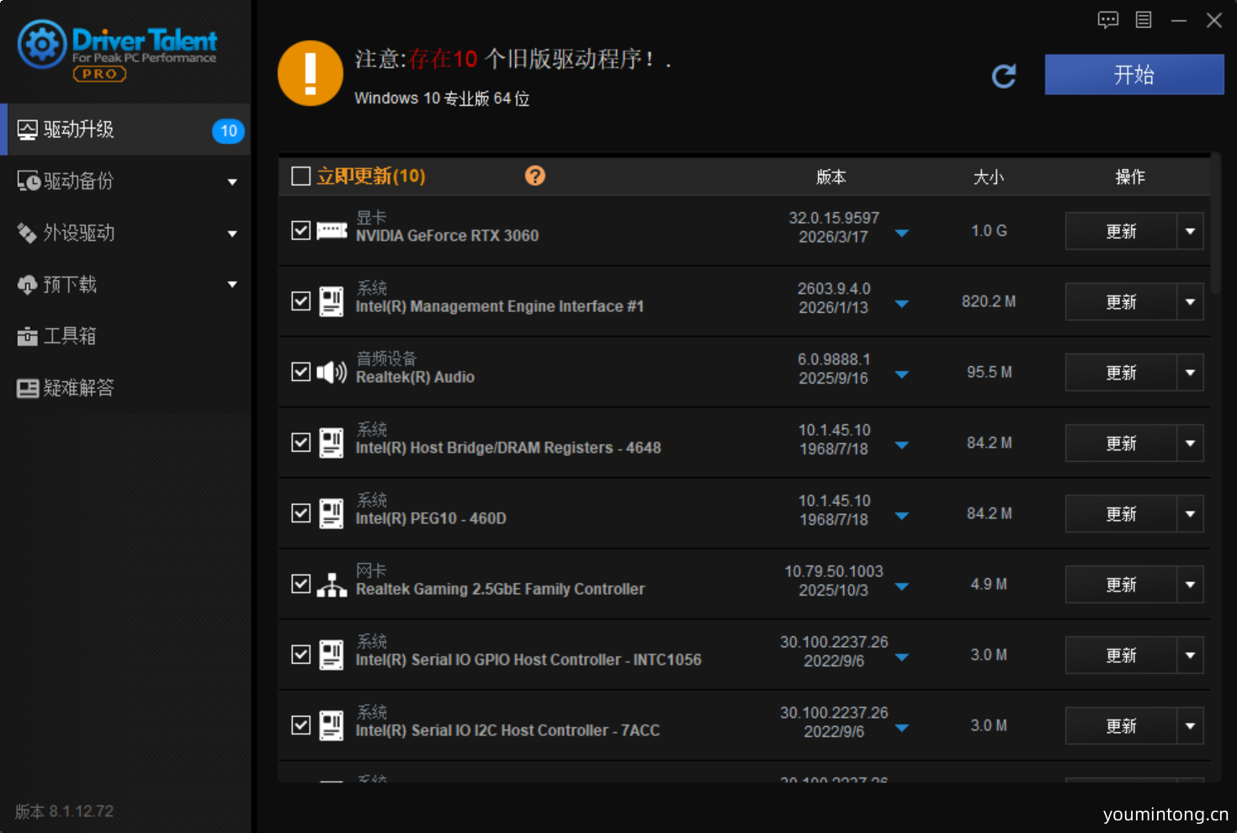Click the Realtek Audio speaker icon
1237x833 pixels.
click(x=332, y=372)
